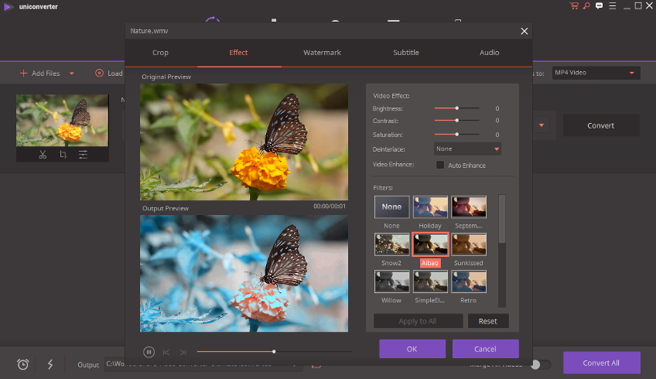Select the Sunkissed filter
Screen dimensions: 656x379
click(x=469, y=244)
